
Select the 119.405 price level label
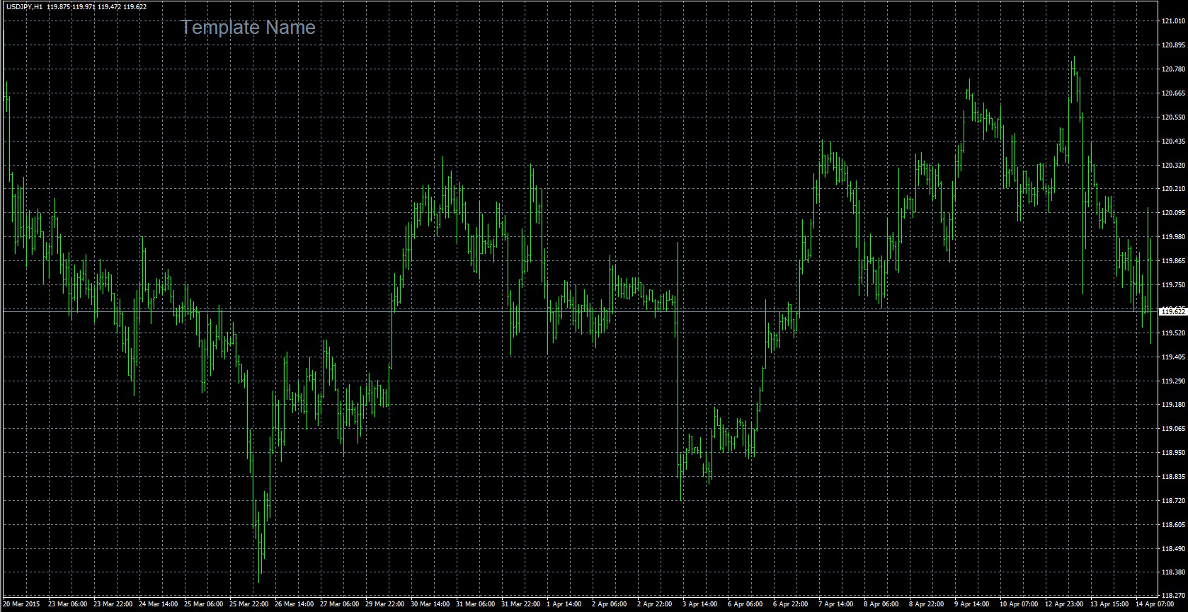(1173, 357)
